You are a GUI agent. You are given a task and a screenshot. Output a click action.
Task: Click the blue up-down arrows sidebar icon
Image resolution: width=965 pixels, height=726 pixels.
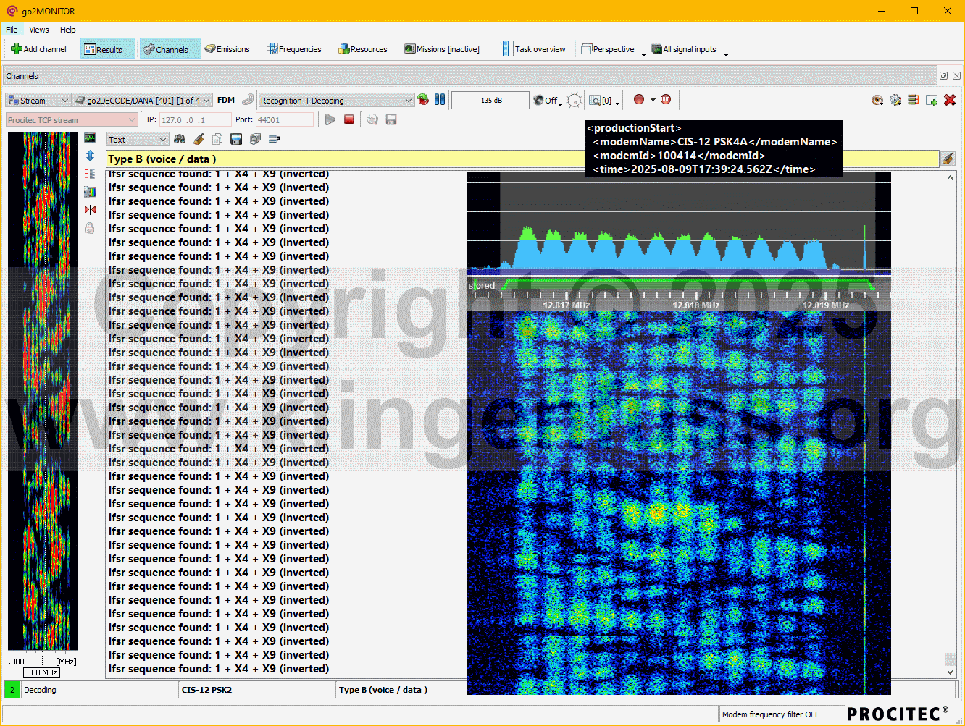90,156
